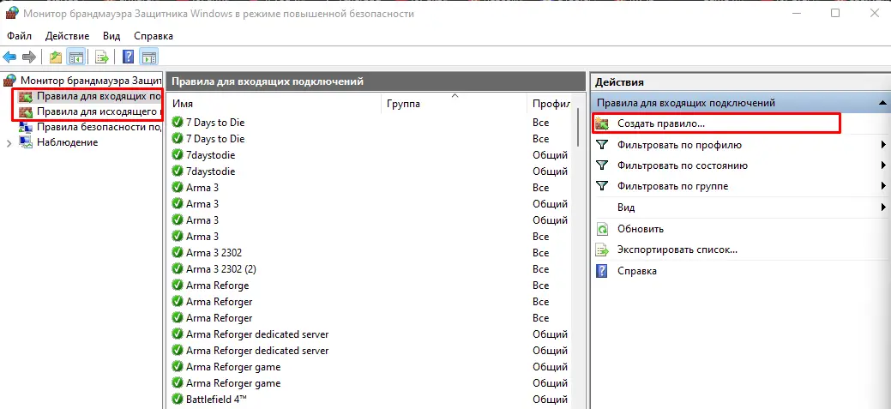Select the Arma 3 2302 (2) rule
891x409 pixels.
click(x=221, y=268)
